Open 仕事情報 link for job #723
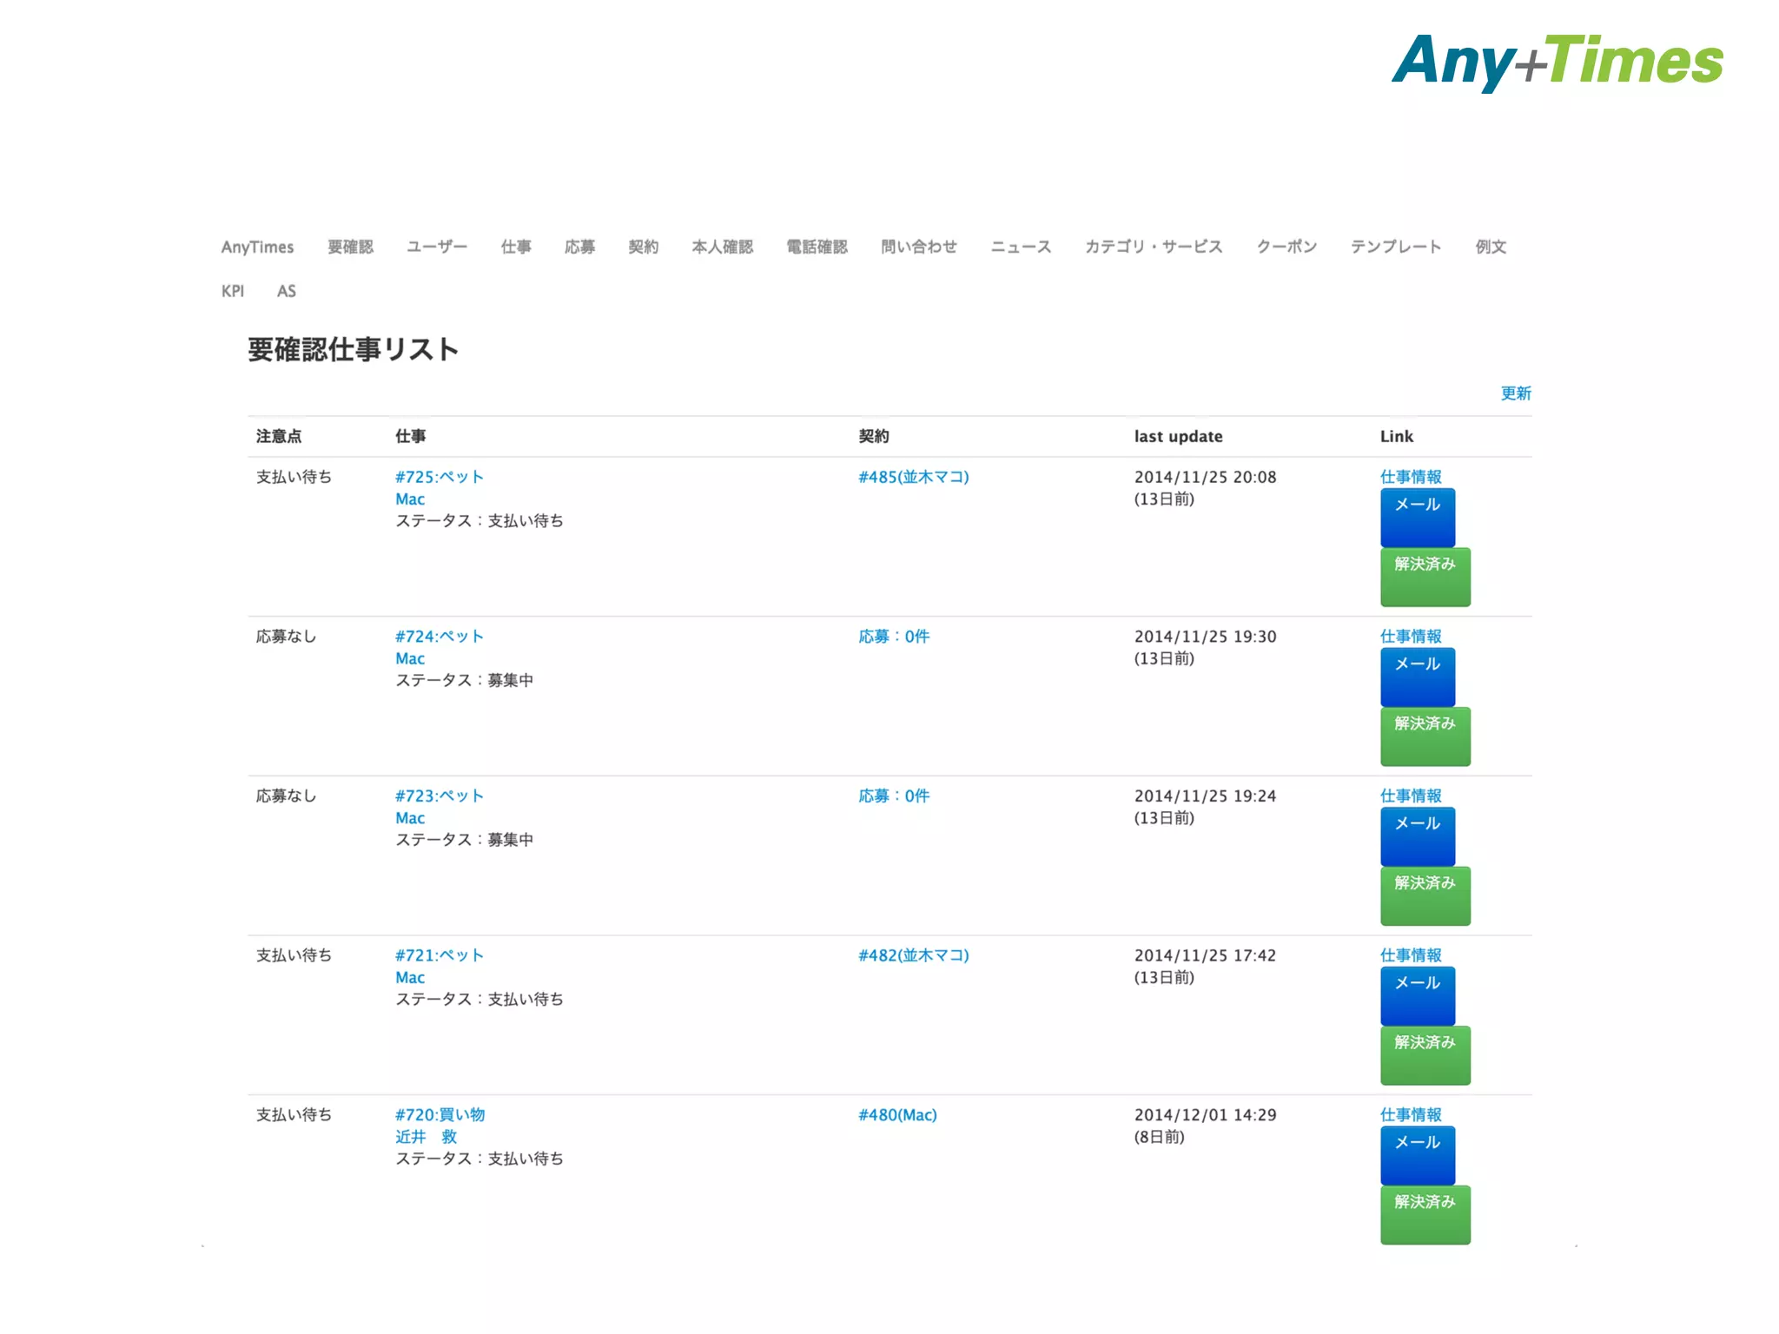Image resolution: width=1779 pixels, height=1334 pixels. (1410, 796)
